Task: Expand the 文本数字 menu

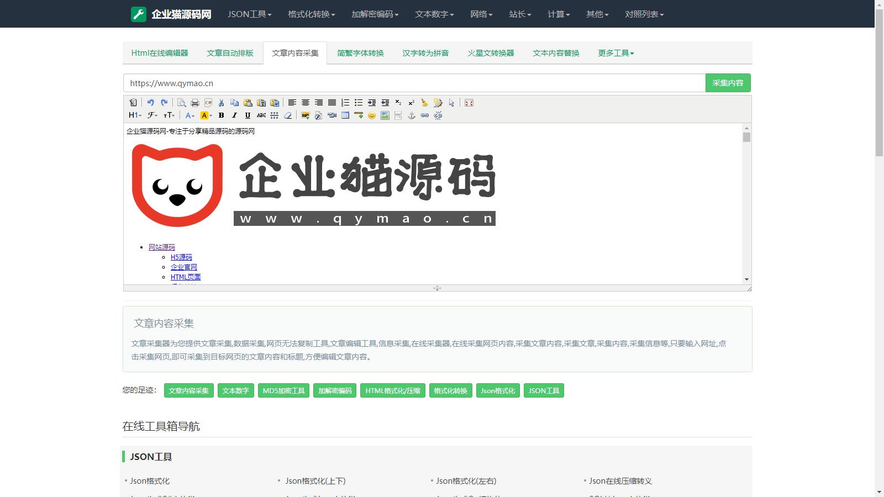Action: pos(434,14)
